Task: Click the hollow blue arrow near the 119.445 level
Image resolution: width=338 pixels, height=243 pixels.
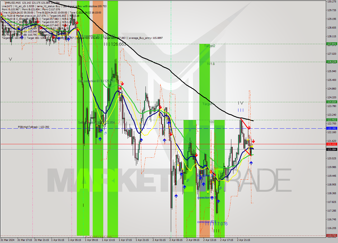Action: (x=187, y=180)
